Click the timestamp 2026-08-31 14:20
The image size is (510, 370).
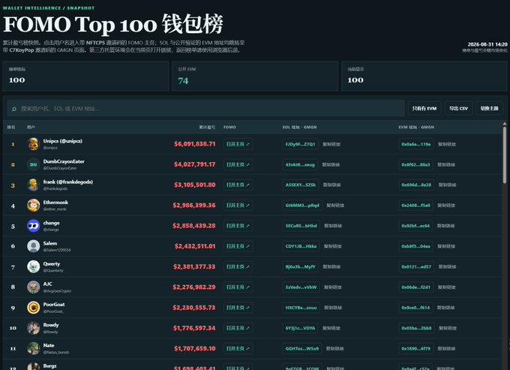pyautogui.click(x=487, y=44)
